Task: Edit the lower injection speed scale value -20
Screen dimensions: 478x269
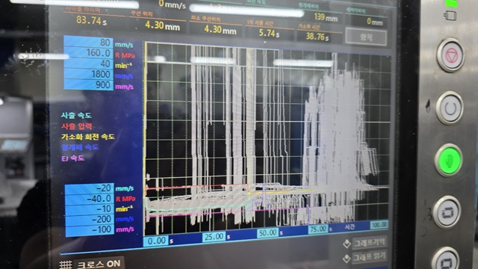Action: pos(90,188)
